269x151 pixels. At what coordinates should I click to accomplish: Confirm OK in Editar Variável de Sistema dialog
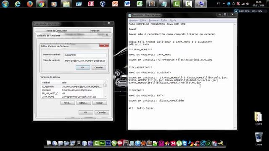83,68
